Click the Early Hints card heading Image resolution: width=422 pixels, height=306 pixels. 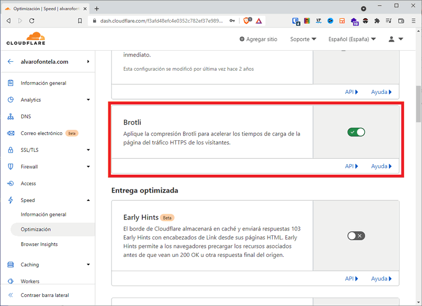pyautogui.click(x=141, y=217)
